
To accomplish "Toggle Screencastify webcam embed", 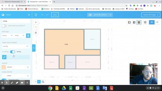I will point(22,83).
